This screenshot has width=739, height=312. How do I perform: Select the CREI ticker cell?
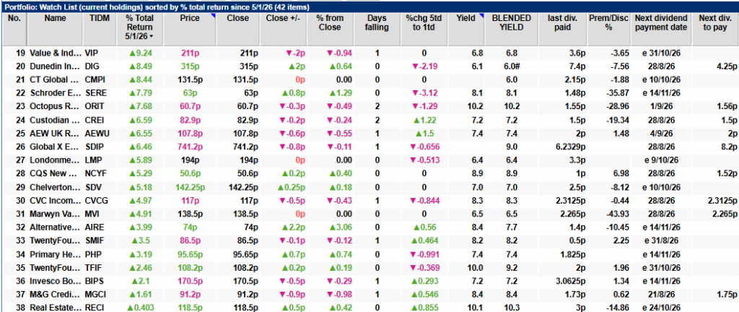click(96, 120)
